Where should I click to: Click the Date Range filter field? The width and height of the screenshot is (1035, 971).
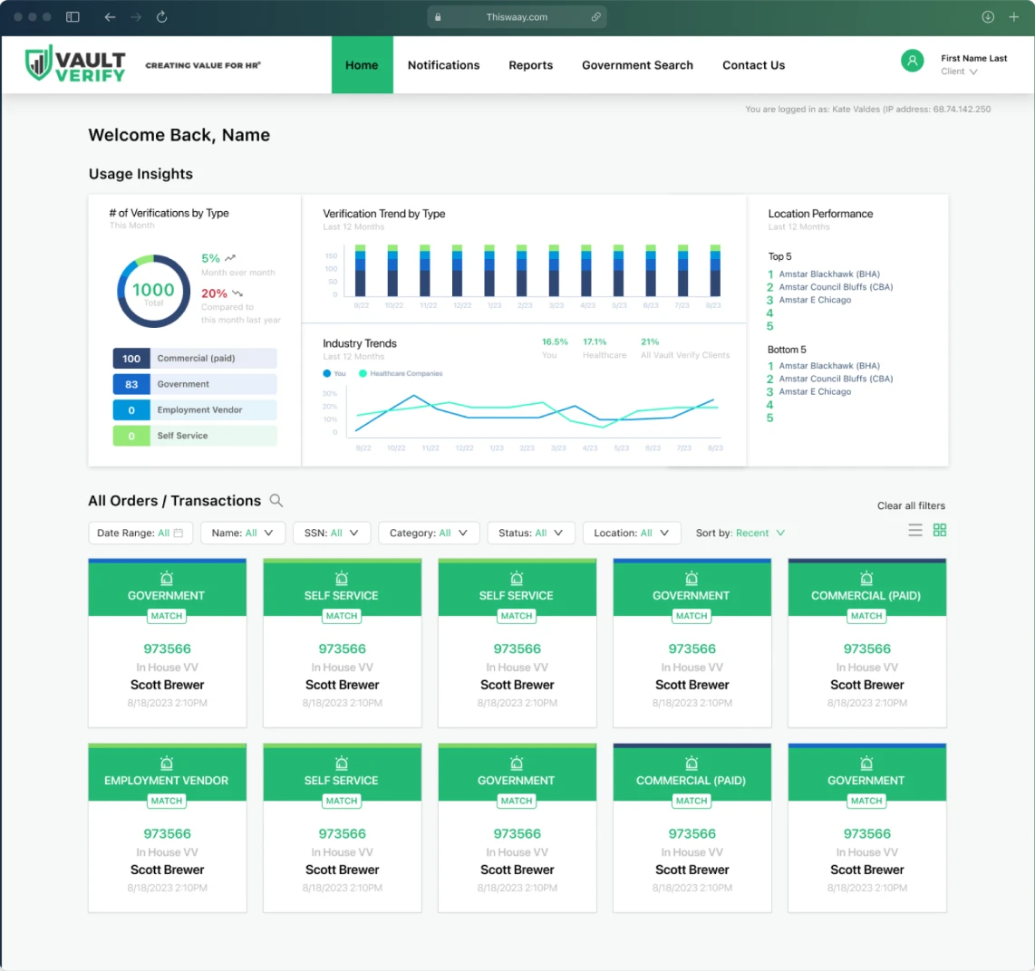pyautogui.click(x=140, y=534)
